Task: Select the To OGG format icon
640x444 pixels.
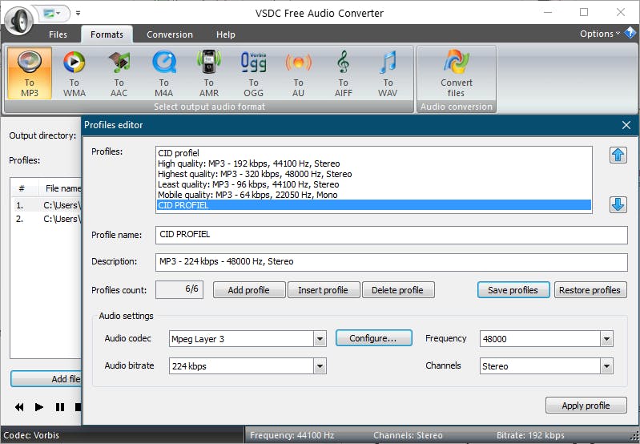Action: 253,73
